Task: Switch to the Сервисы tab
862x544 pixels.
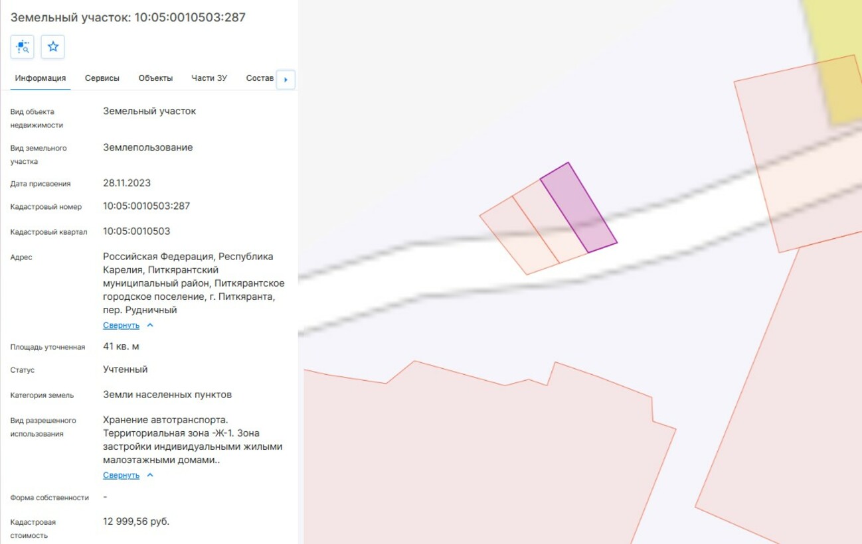Action: tap(102, 78)
